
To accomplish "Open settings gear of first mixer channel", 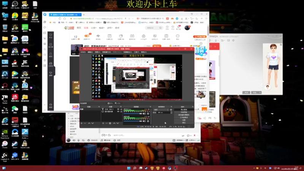I will (x=148, y=114).
